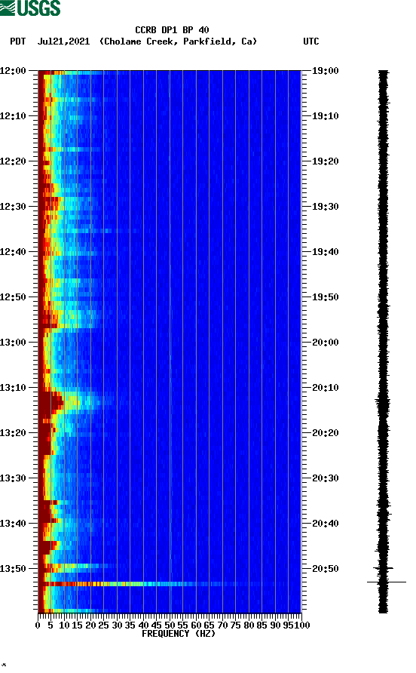Click the '10' frequency axis tick label
The image size is (416, 673).
click(x=64, y=625)
